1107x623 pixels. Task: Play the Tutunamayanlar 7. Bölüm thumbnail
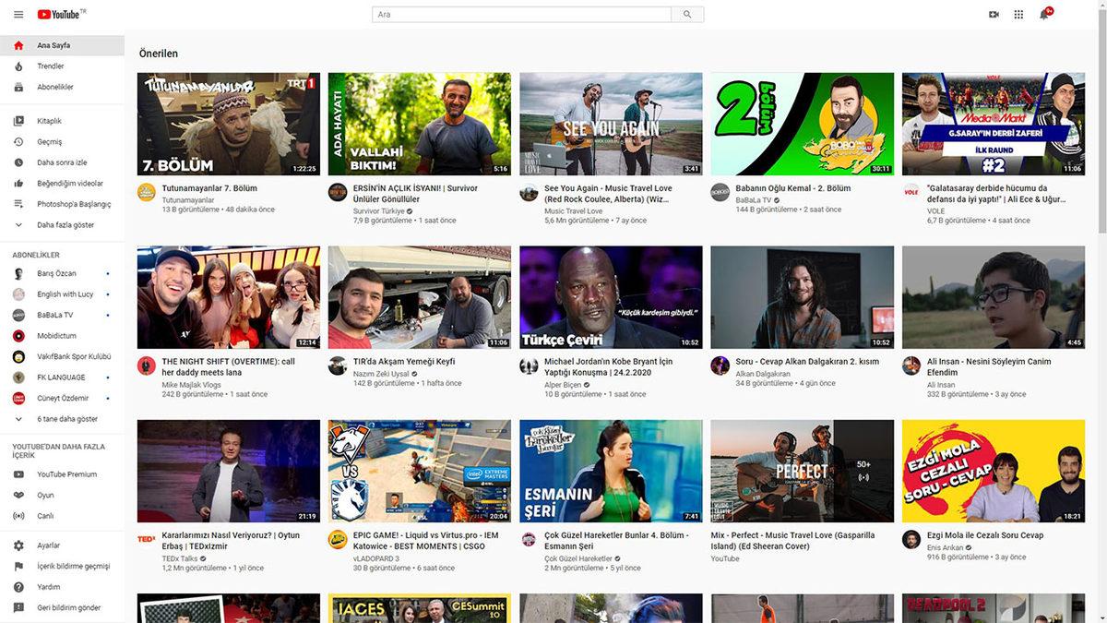point(228,124)
